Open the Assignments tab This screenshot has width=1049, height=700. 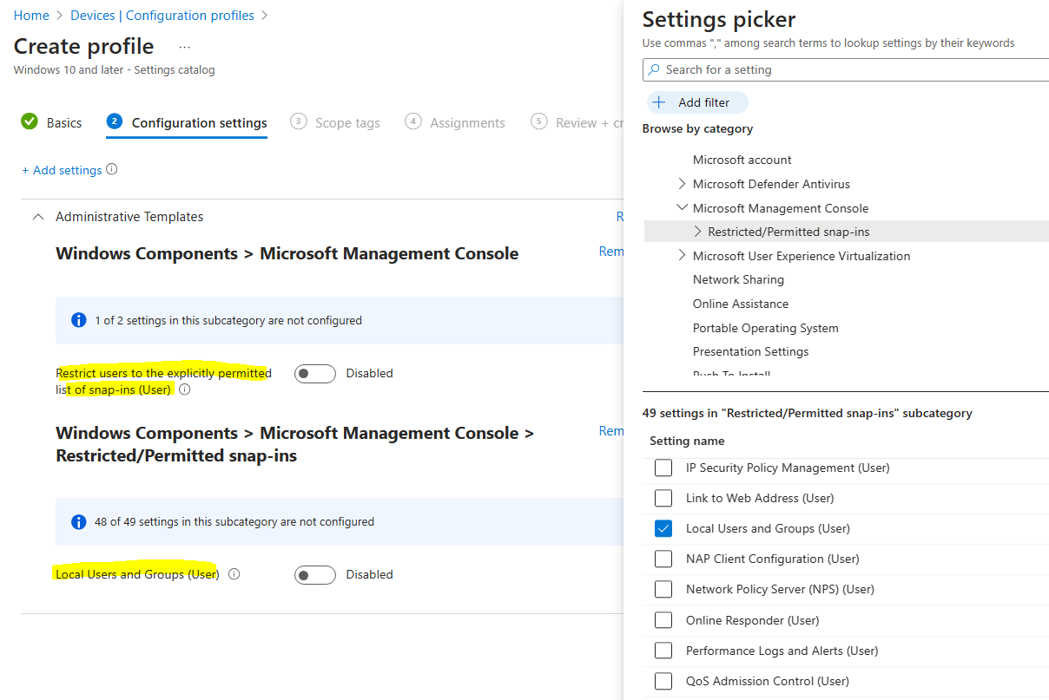[x=455, y=122]
